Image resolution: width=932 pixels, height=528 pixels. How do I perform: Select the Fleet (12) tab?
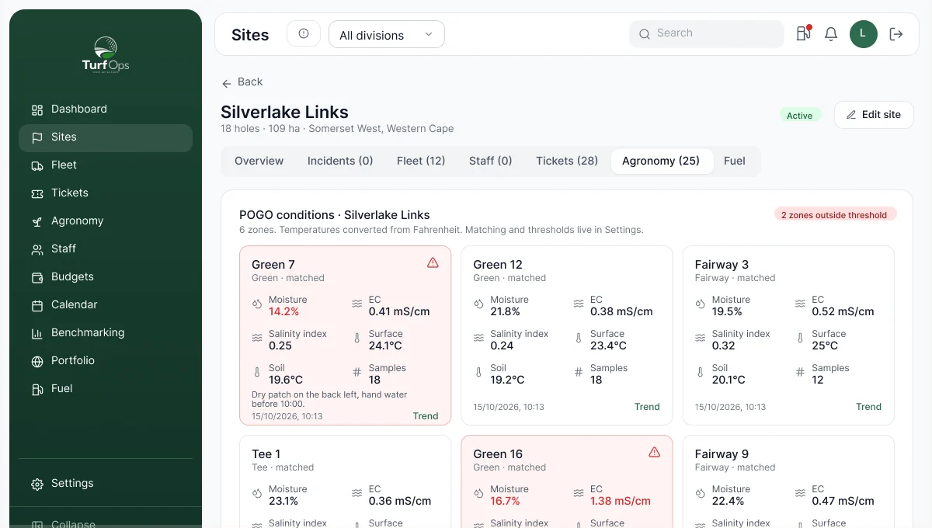(x=421, y=161)
